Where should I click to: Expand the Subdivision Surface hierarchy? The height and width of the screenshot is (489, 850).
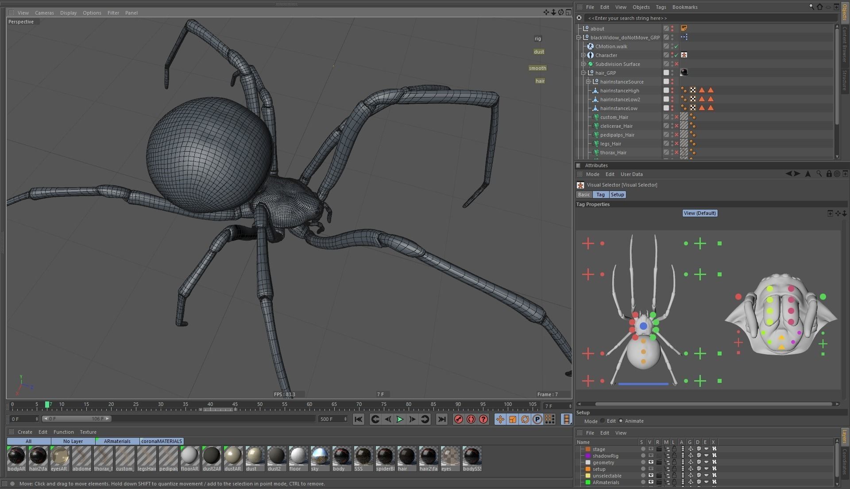[x=583, y=64]
